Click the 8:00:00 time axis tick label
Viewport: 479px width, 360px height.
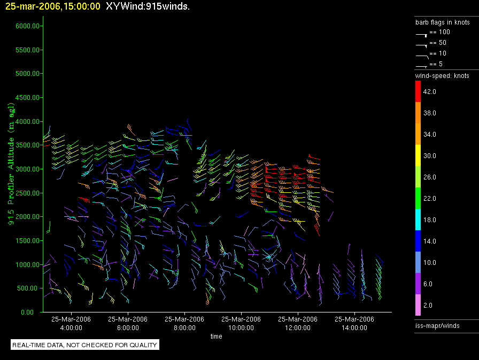(x=184, y=323)
